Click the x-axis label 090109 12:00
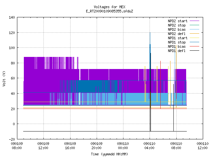209x157 pixels. tap(43, 146)
